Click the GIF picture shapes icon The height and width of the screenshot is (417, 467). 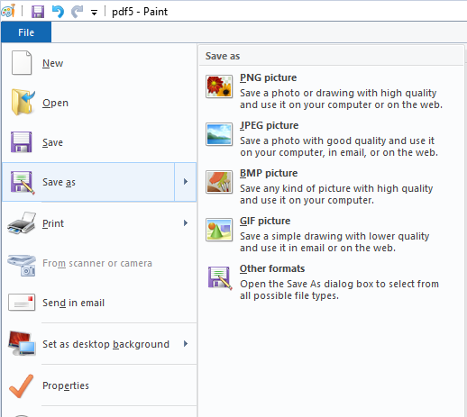[219, 230]
